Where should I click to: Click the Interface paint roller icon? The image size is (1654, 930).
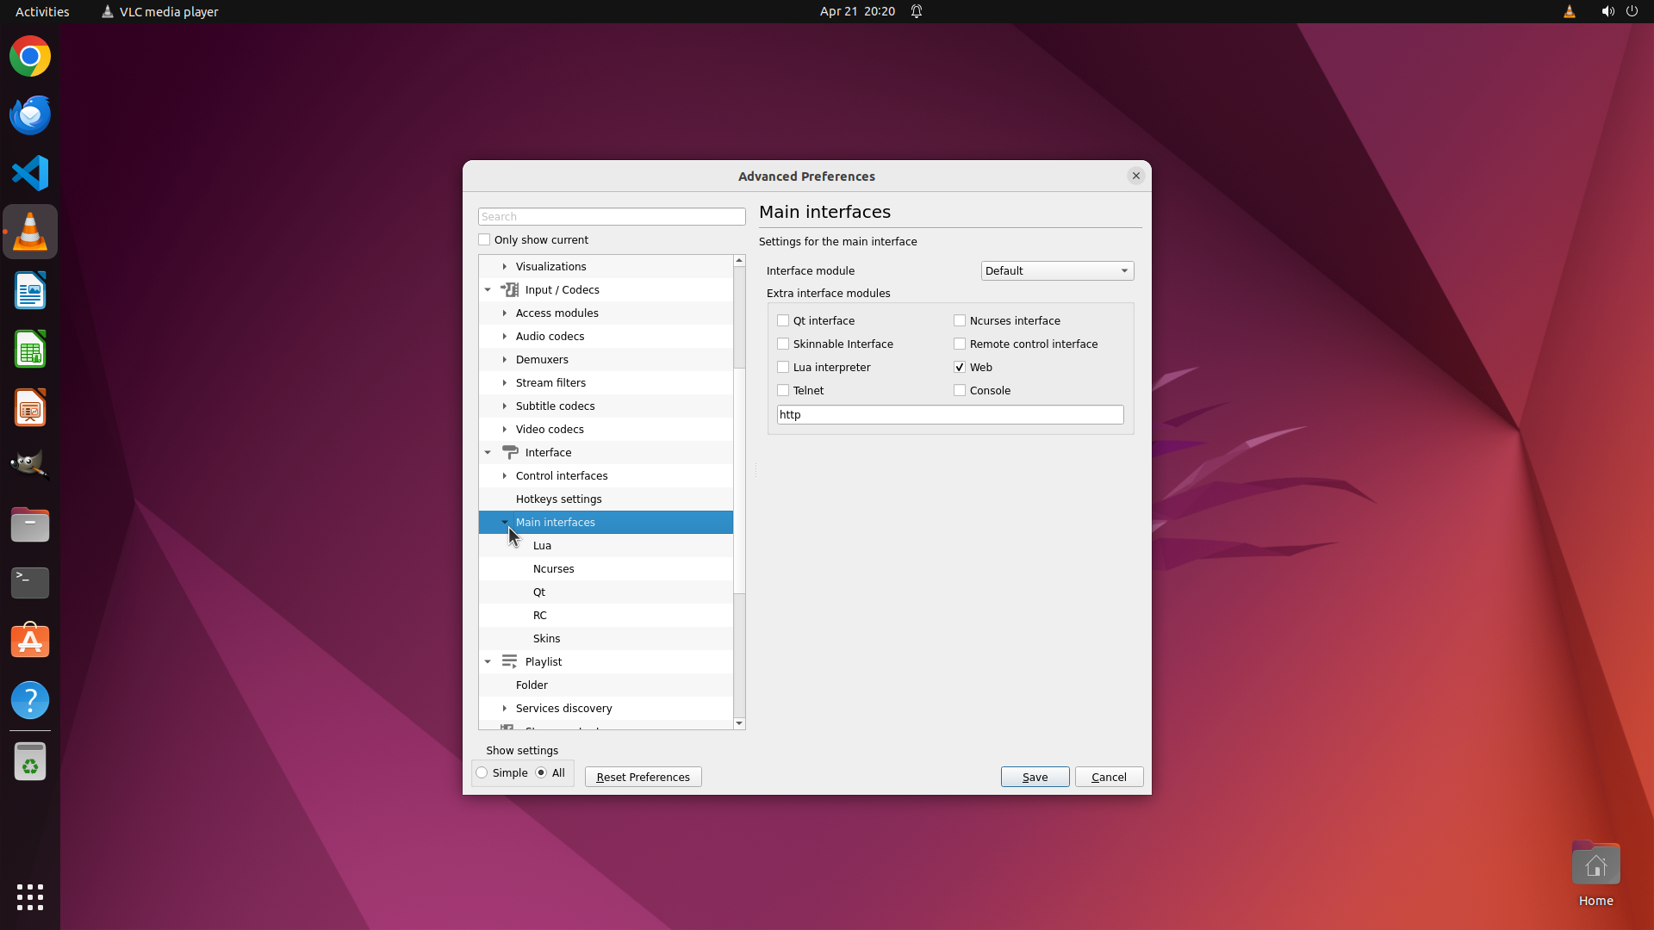tap(510, 452)
